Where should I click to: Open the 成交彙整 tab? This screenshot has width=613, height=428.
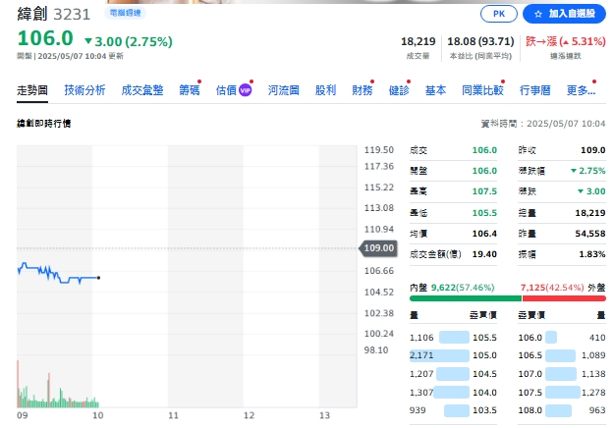tap(142, 90)
